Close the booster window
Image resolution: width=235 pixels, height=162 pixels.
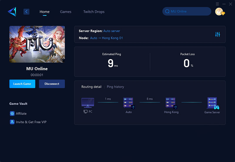coord(231,4)
